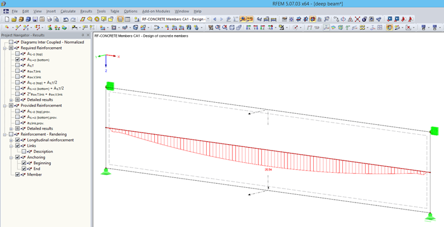This screenshot has width=444, height=227.
Task: Select the As,+z (bottom),prov. tree row
Action: (42, 117)
